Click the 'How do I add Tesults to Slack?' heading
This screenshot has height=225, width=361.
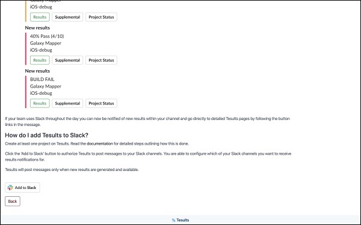[46, 135]
